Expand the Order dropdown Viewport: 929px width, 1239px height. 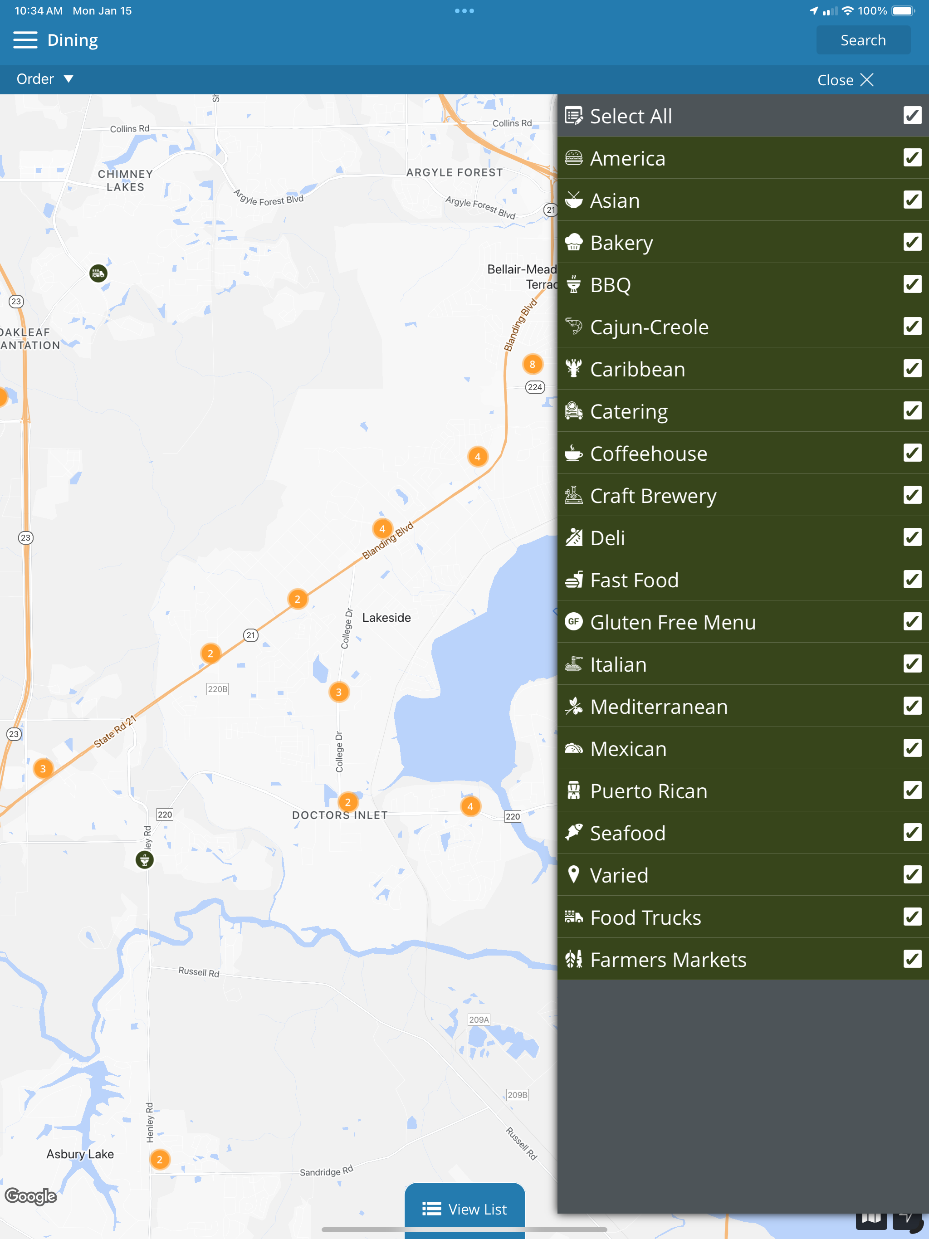[45, 79]
